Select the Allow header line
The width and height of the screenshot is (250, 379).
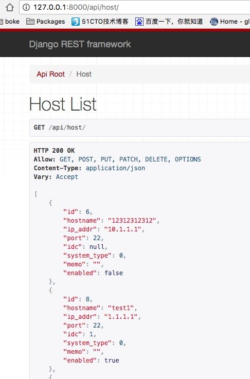tap(117, 159)
